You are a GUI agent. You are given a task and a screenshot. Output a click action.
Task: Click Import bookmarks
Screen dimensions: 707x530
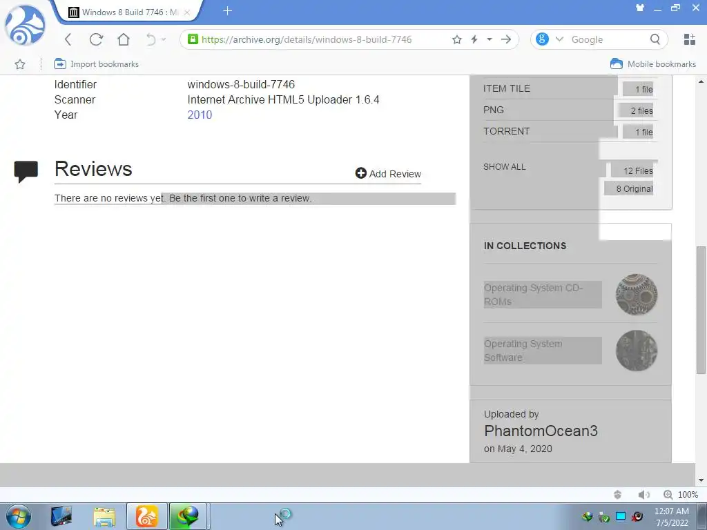[96, 64]
